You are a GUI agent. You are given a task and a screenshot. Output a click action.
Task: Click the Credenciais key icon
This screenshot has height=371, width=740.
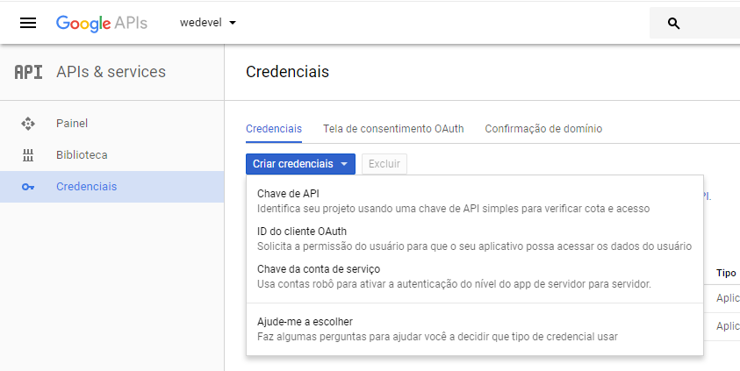(x=28, y=187)
